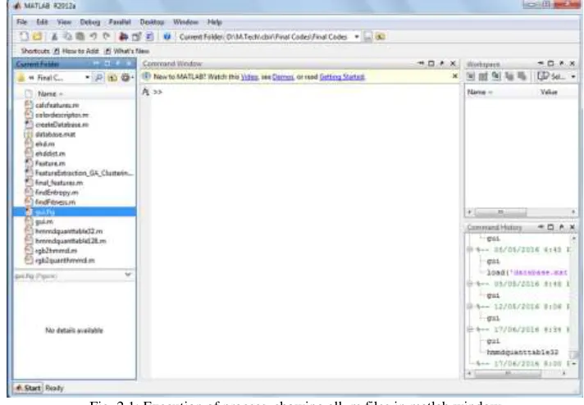Click the Workspace plot selector icon

[543, 76]
